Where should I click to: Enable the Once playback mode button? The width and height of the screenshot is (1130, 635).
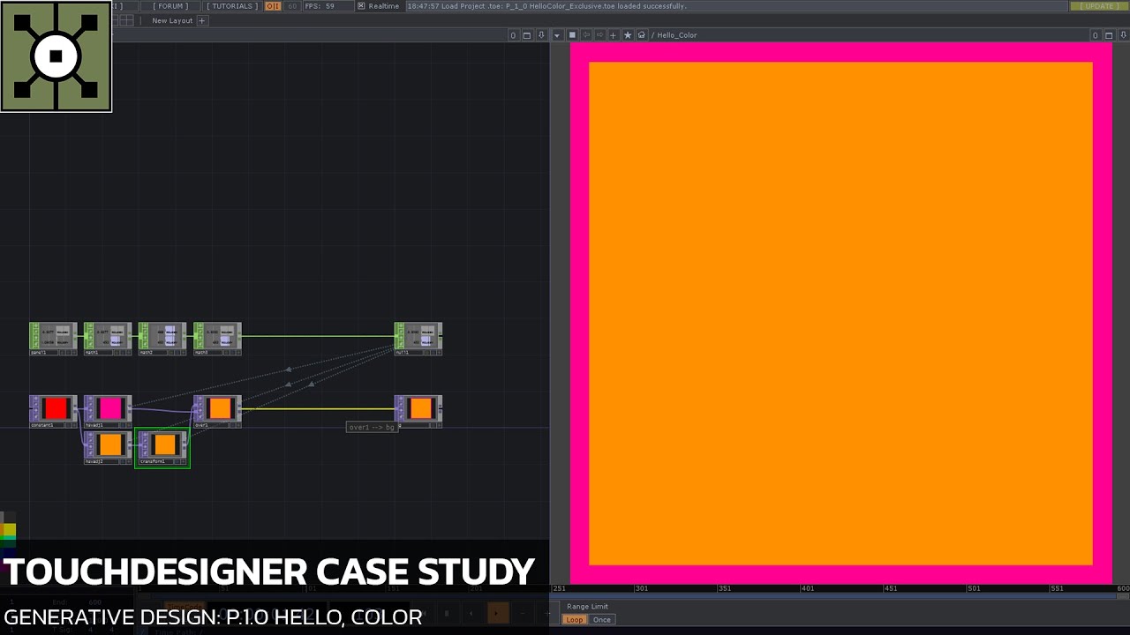[x=602, y=620]
